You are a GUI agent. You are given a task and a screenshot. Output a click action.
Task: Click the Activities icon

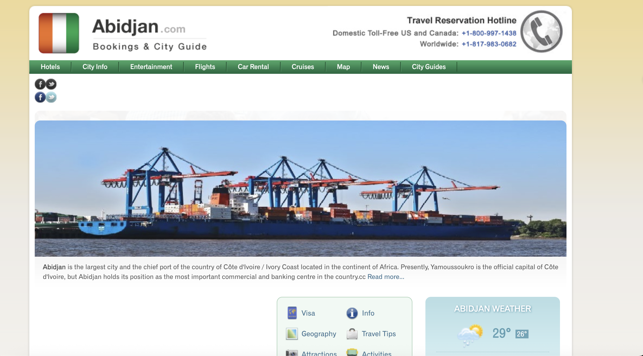[352, 353]
